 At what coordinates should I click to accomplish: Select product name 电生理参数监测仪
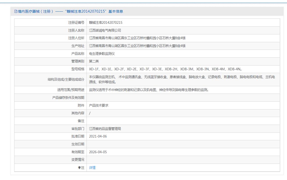point(102,54)
